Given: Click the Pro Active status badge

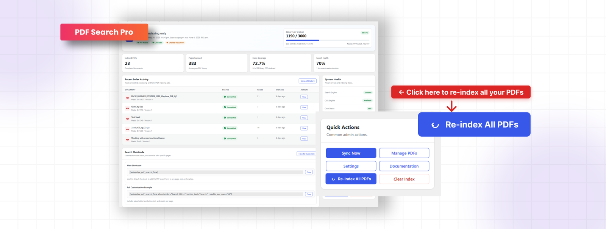Looking at the screenshot, I should (x=143, y=43).
